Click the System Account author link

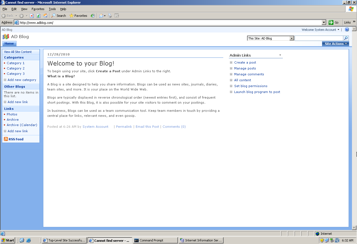tap(95, 127)
